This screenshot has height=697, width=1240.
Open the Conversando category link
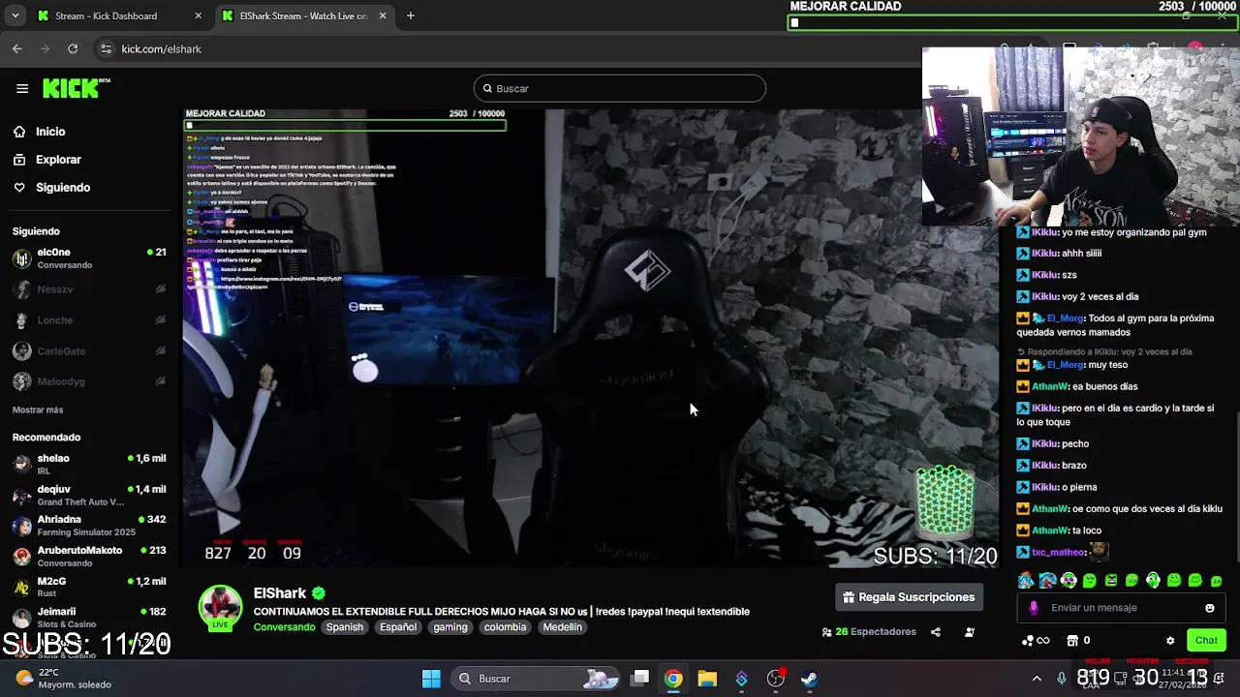coord(284,627)
